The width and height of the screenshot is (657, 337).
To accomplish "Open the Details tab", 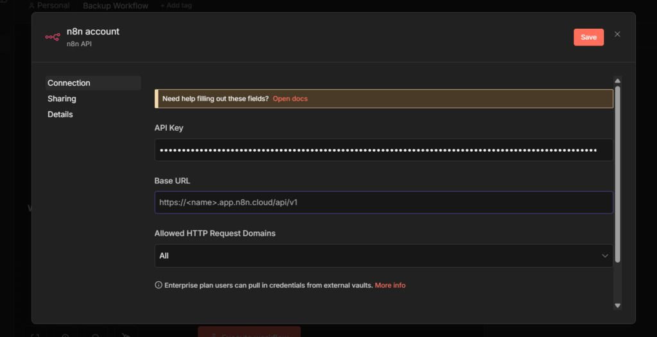I will point(60,114).
